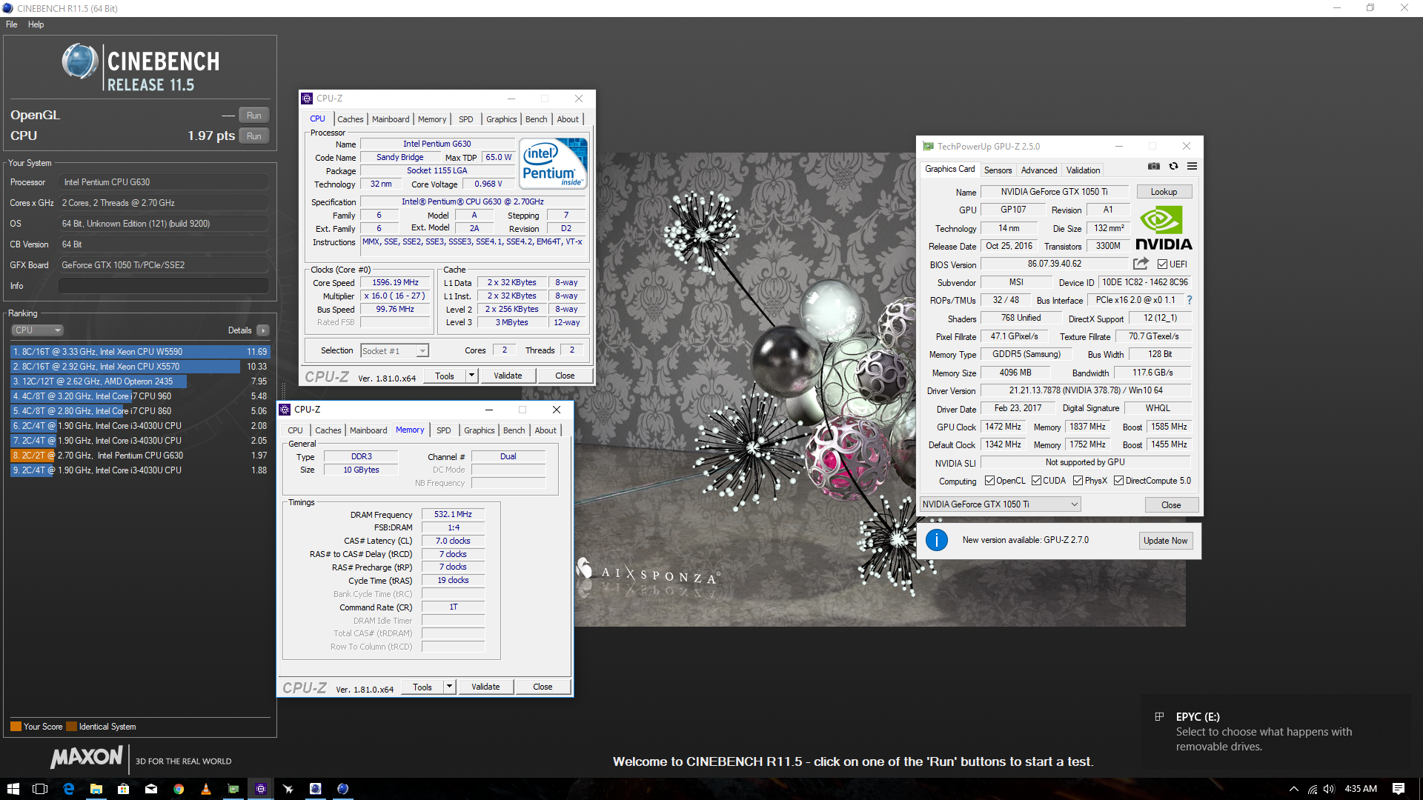Open the Windows Start menu
Screen dimensions: 1423x800
[13, 789]
